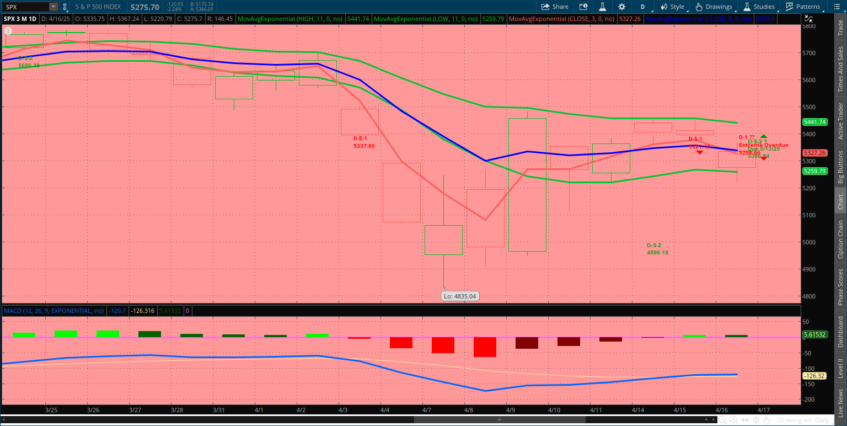Open the D timeframe selector

coord(642,7)
